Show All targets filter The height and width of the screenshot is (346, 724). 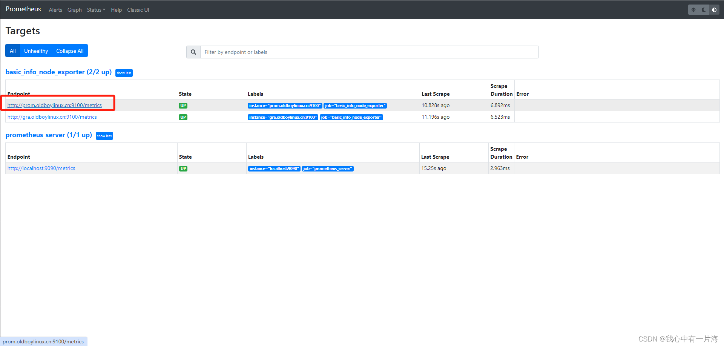click(x=13, y=51)
